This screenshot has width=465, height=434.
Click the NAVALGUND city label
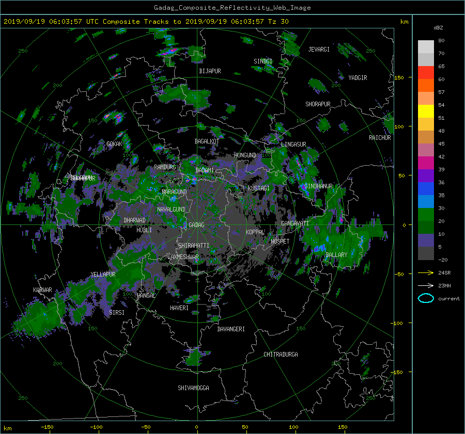171,210
